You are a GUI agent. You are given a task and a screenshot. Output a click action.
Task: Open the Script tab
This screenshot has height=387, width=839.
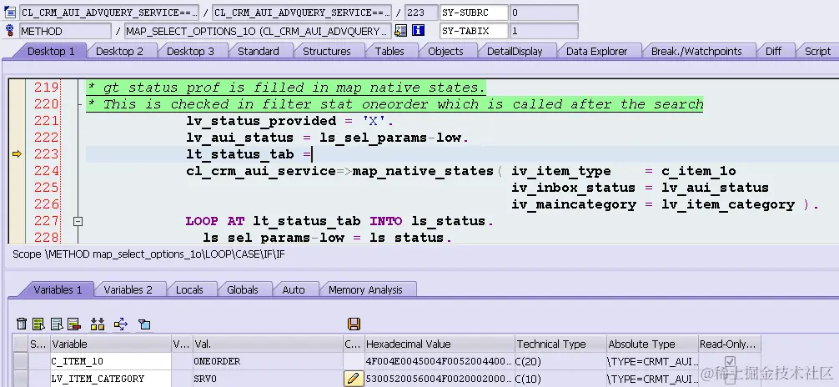point(817,52)
